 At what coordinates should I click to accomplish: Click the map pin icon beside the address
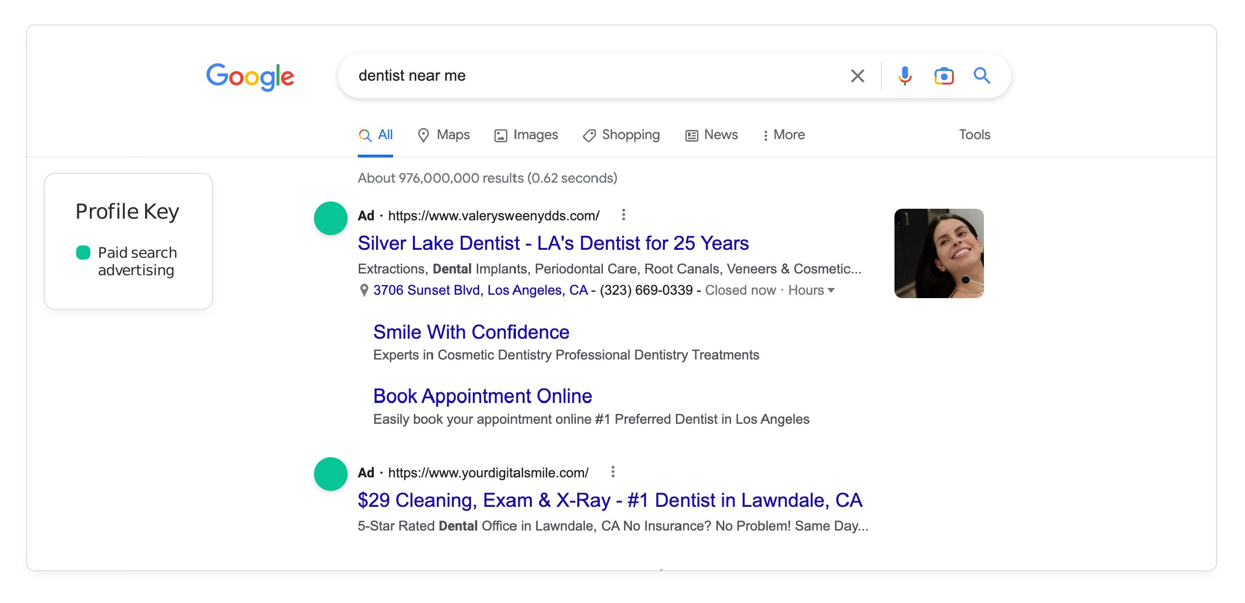pos(364,290)
